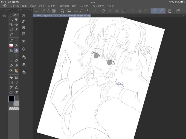Select the Hand move-canvas tool
The width and height of the screenshot is (186, 139).
(x=16, y=19)
